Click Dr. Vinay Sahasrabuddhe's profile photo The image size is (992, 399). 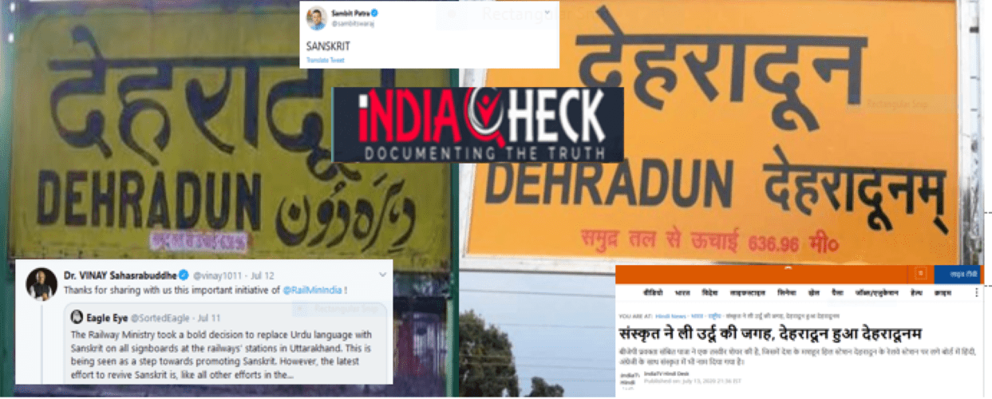(41, 285)
